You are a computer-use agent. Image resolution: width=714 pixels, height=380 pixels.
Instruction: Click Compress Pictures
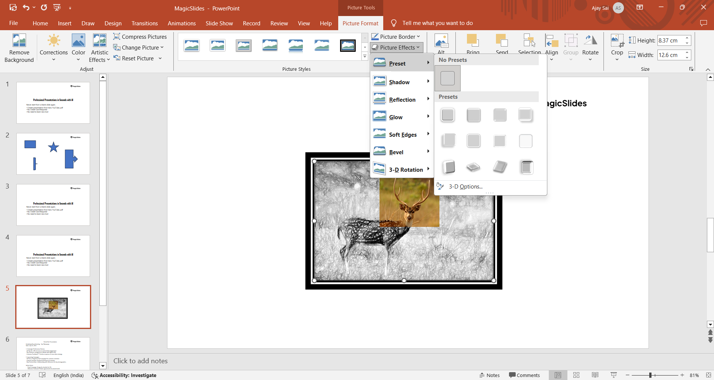[140, 37]
